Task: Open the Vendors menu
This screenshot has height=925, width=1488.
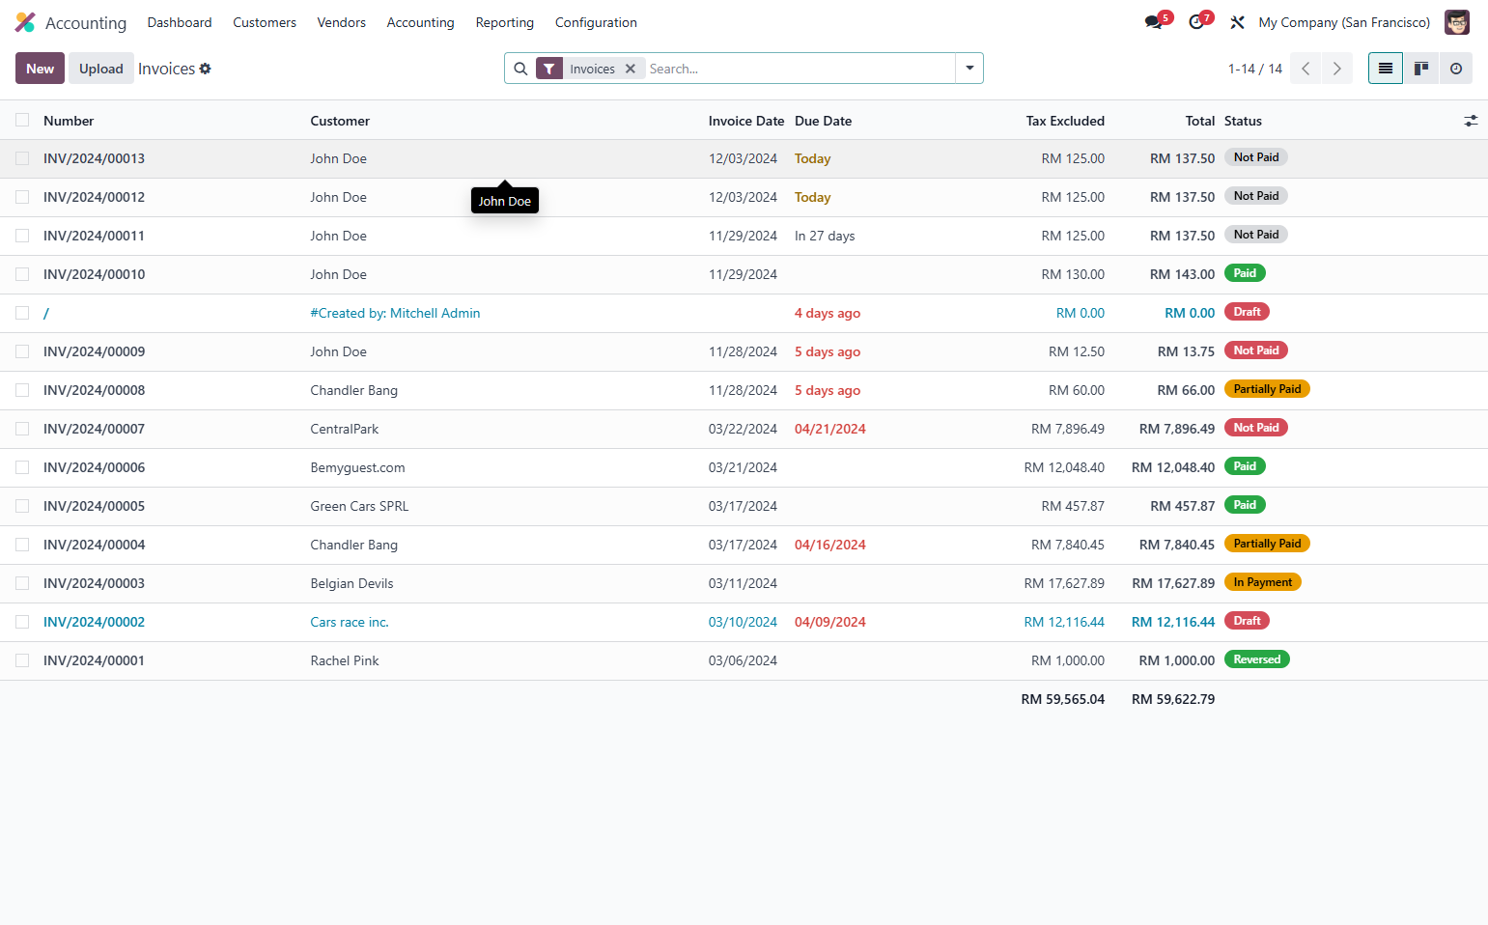Action: point(342,22)
